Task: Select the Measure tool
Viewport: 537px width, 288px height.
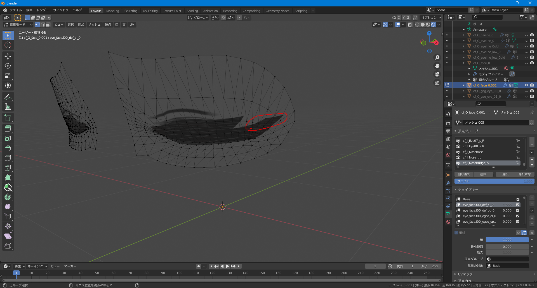Action: (x=8, y=107)
